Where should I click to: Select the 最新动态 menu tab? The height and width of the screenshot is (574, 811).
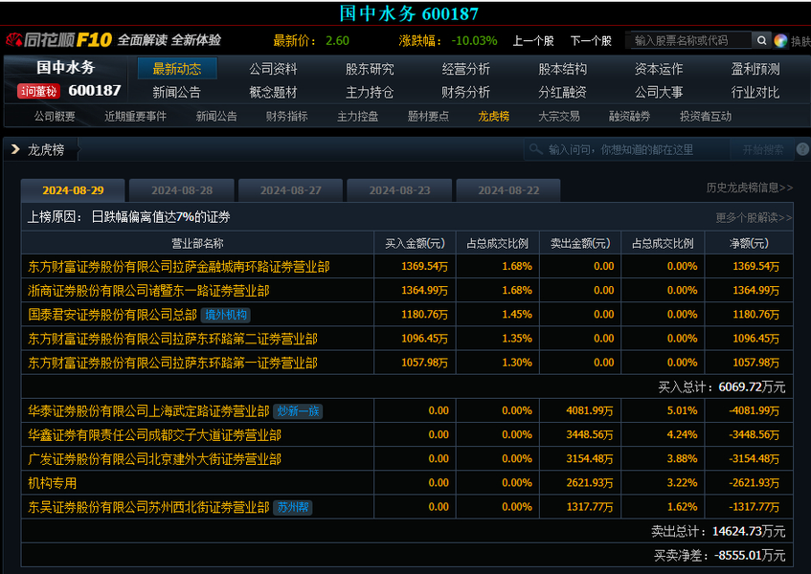[177, 69]
